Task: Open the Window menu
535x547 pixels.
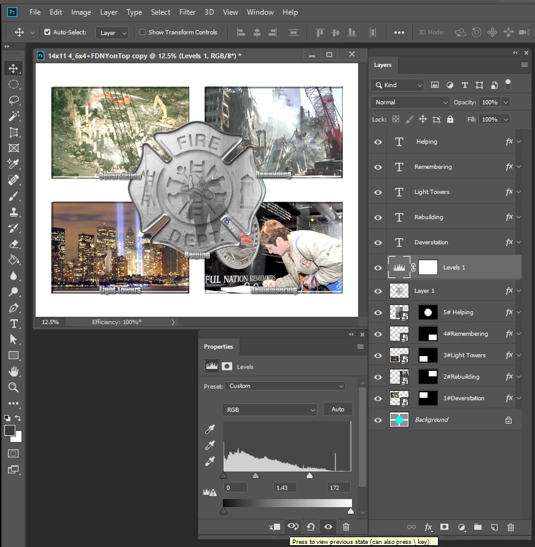Action: tap(260, 12)
